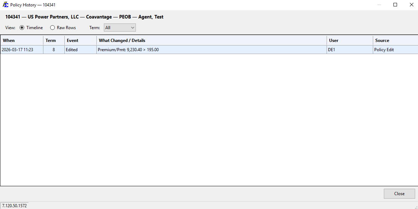Click the Policy Edit source cell
418x209 pixels.
(x=395, y=50)
